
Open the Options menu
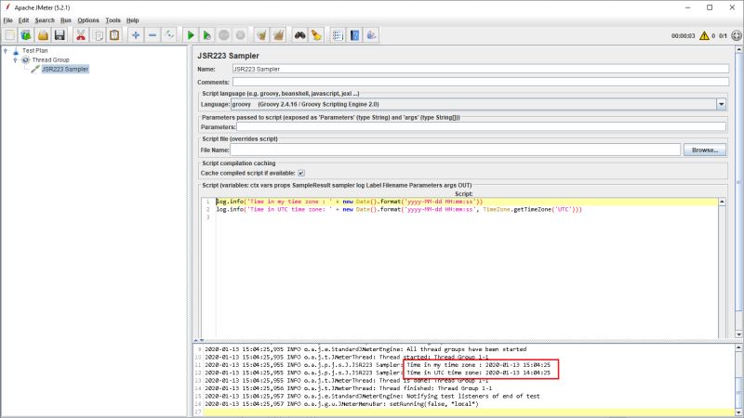[88, 20]
